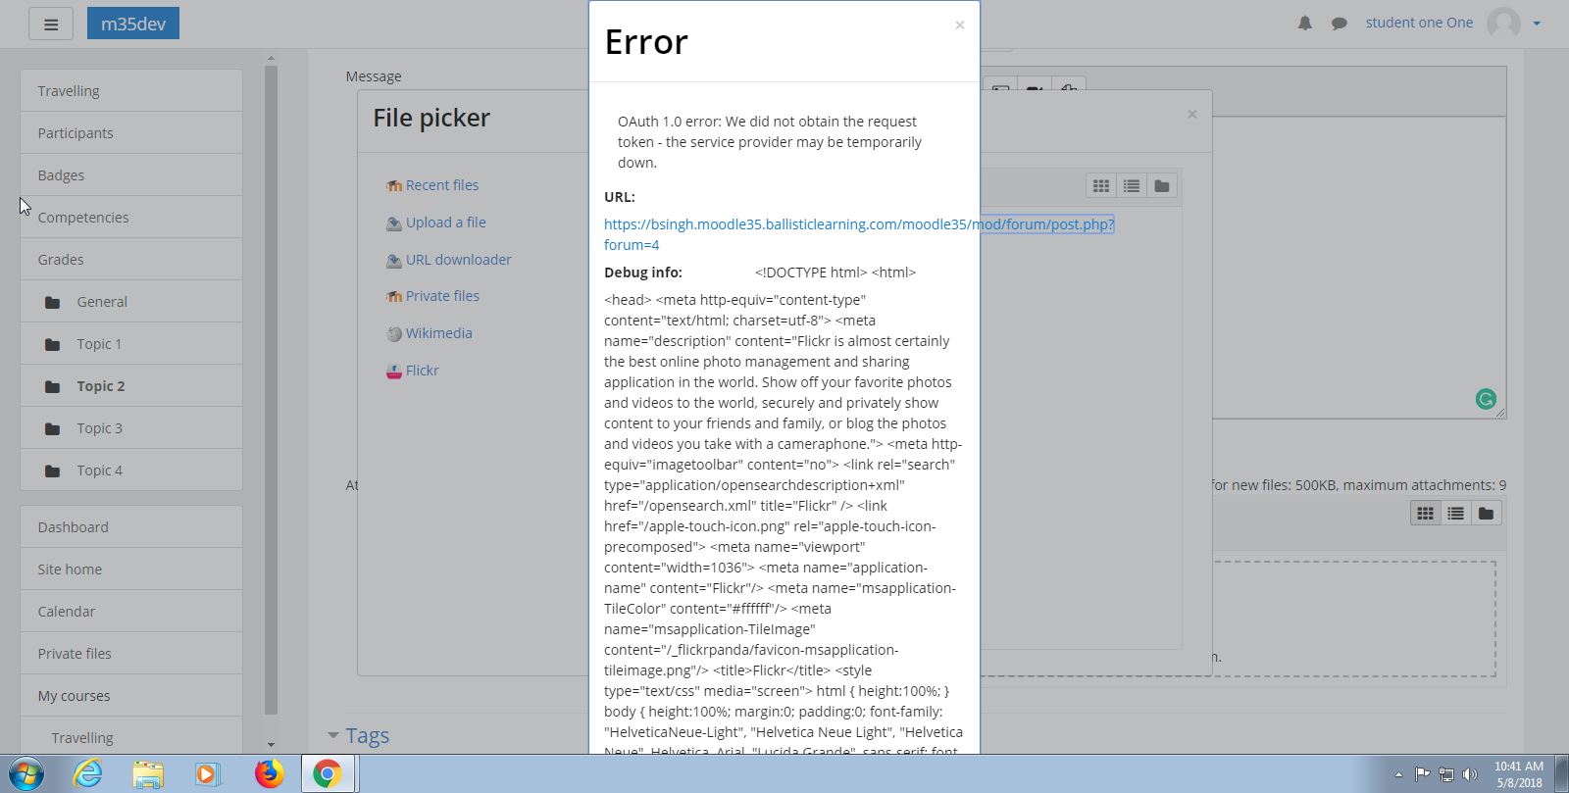This screenshot has height=793, width=1569.
Task: Switch File picker to folder tree view
Action: (x=1162, y=186)
